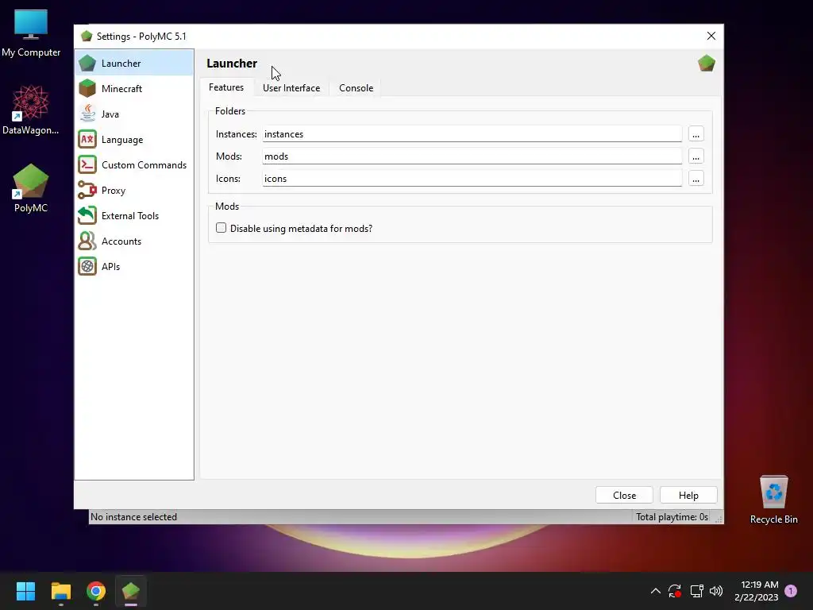Click the PolyMC icon in the title bar
The width and height of the screenshot is (813, 610).
click(x=87, y=37)
